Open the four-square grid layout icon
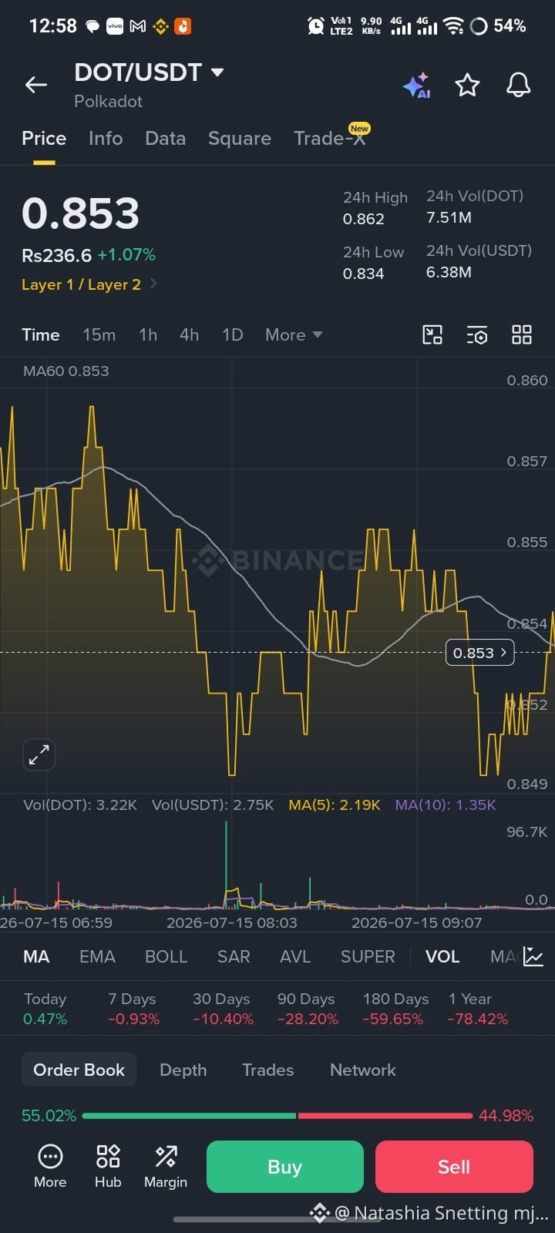The width and height of the screenshot is (555, 1233). pos(522,334)
